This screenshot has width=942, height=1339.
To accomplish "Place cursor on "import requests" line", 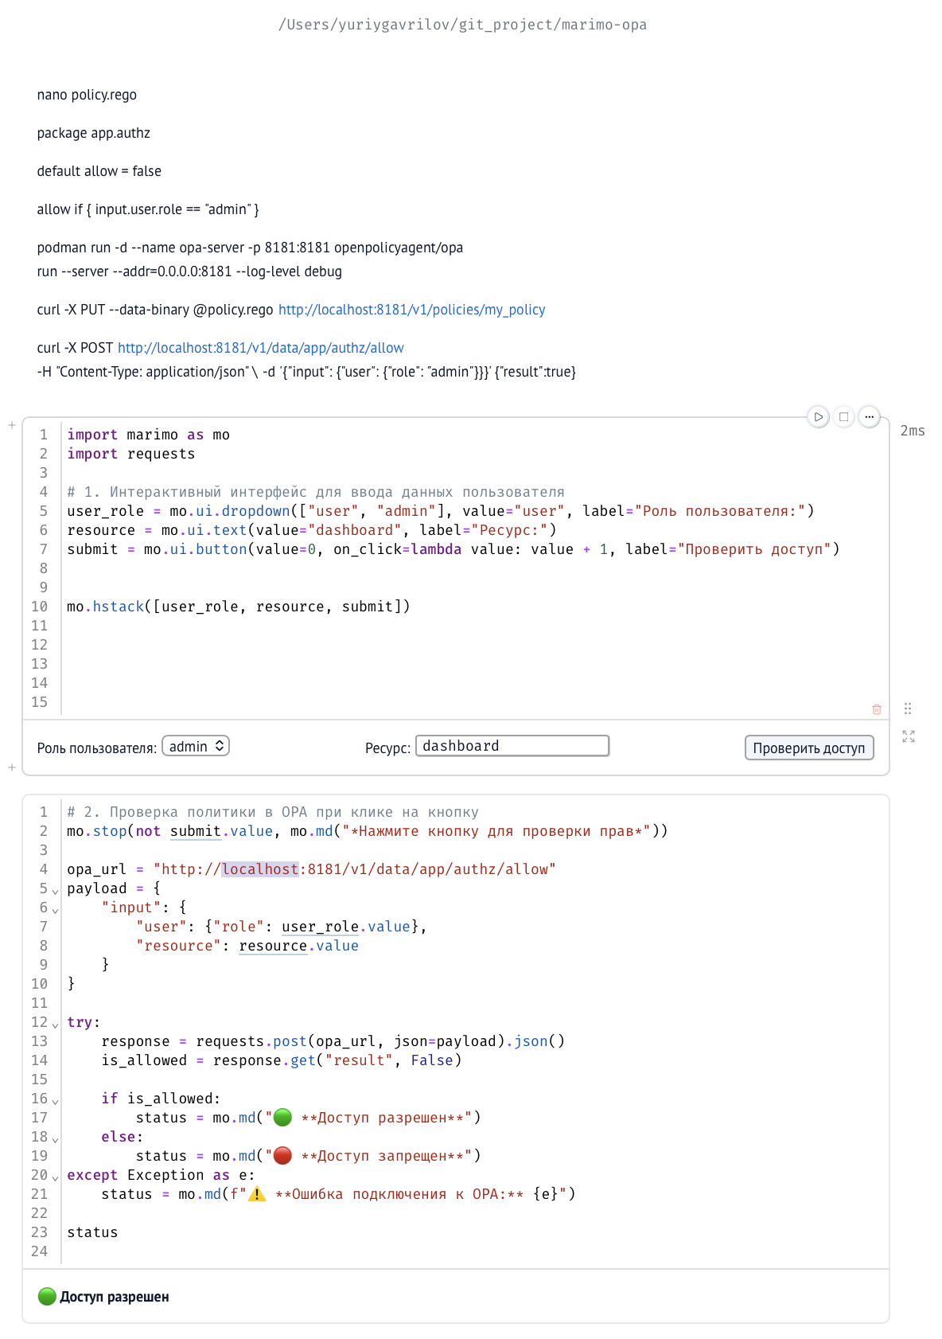I will tap(130, 454).
